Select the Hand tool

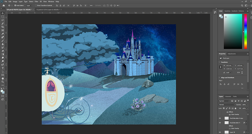click(x=3, y=78)
